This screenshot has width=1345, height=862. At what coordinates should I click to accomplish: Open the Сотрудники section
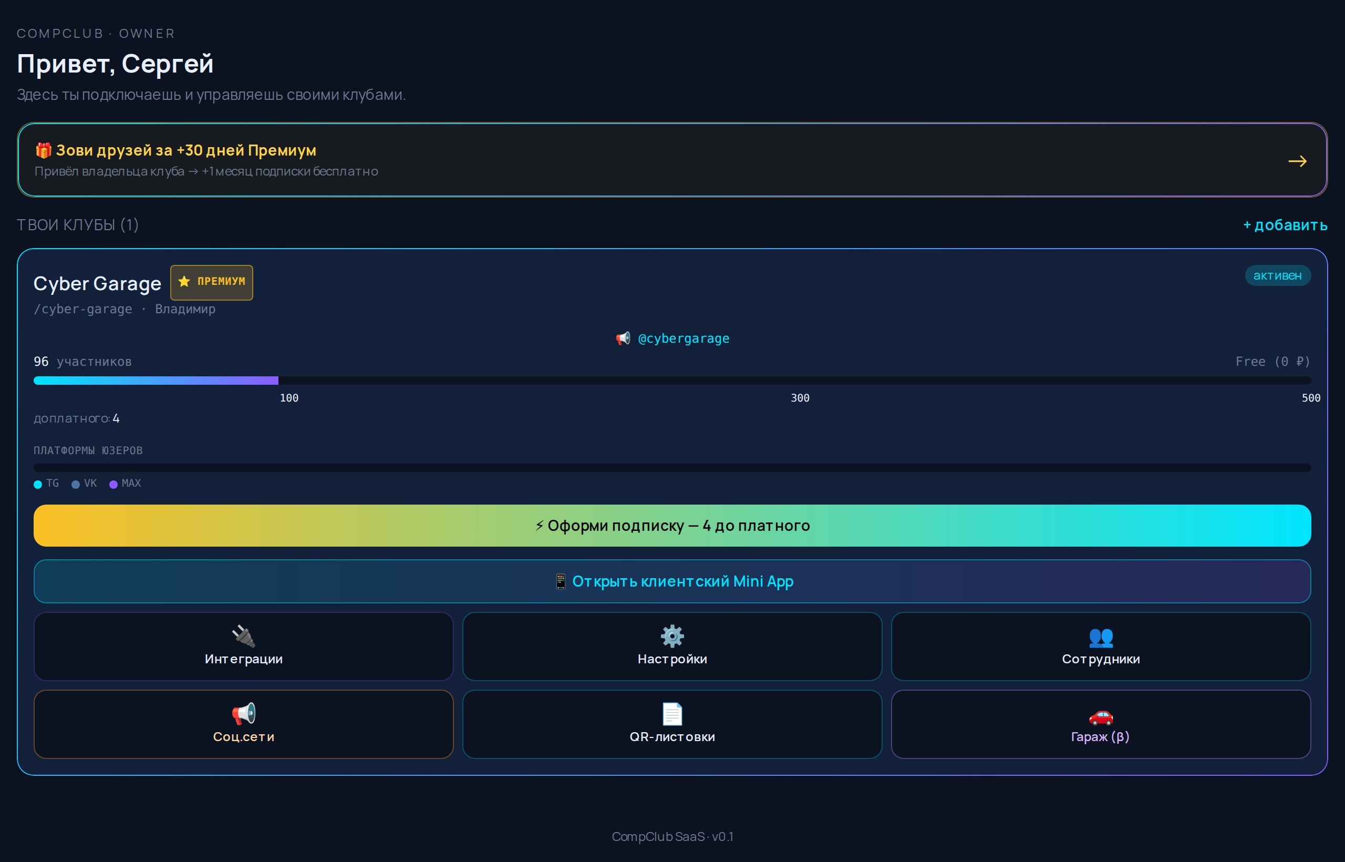tap(1101, 646)
